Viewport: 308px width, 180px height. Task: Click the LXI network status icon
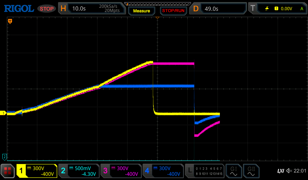[x=280, y=171]
